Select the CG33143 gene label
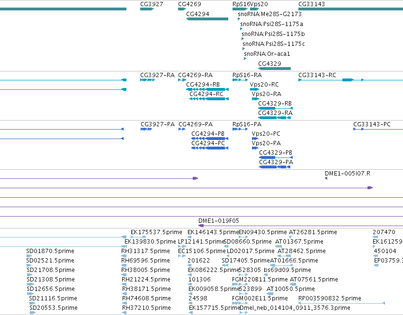Viewport: 403px width, 315px height. tap(312, 4)
